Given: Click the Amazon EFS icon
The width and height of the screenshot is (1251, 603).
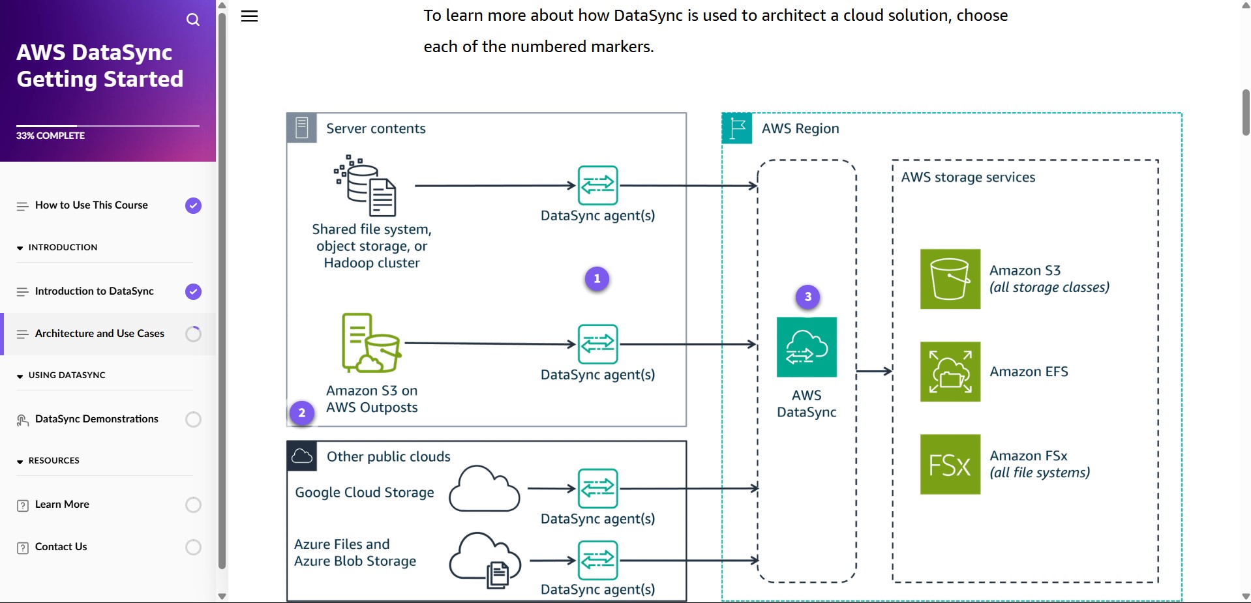Looking at the screenshot, I should (950, 372).
